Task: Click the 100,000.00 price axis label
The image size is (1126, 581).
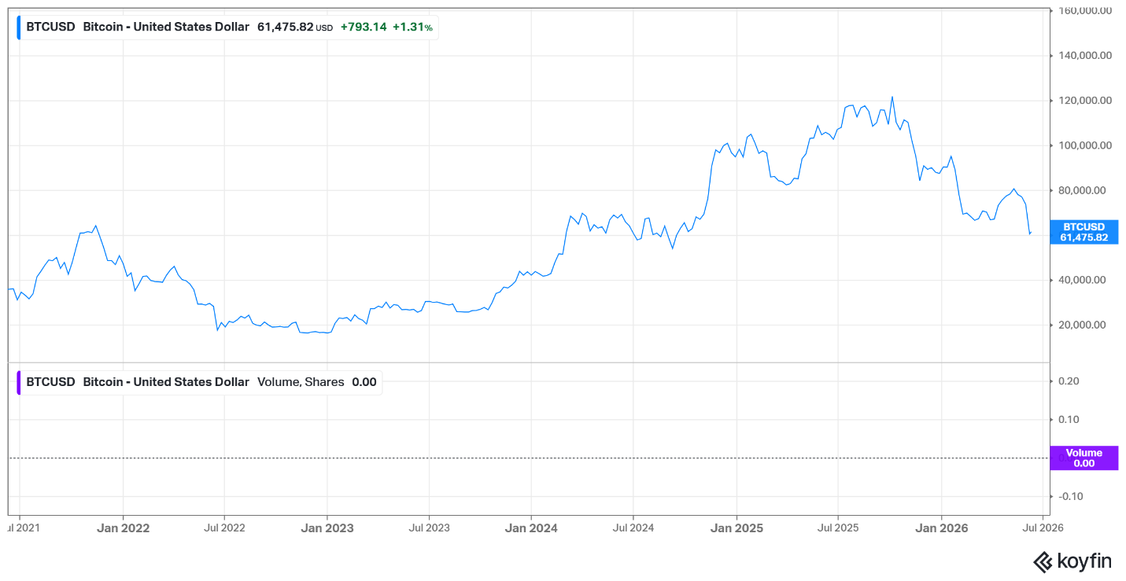Action: pyautogui.click(x=1084, y=145)
